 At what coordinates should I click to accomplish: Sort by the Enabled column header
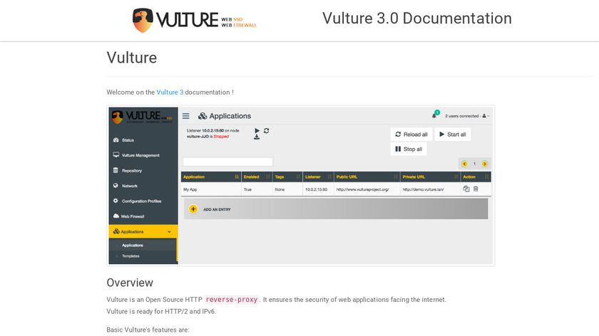tap(257, 177)
